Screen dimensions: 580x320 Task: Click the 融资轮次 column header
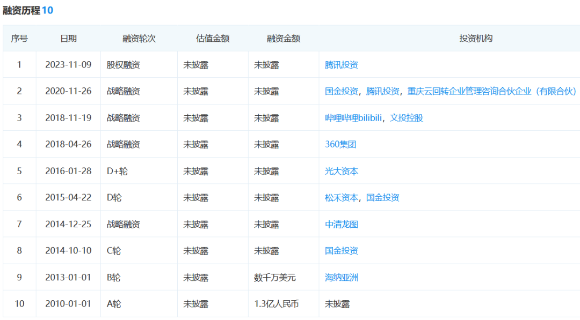click(x=139, y=39)
